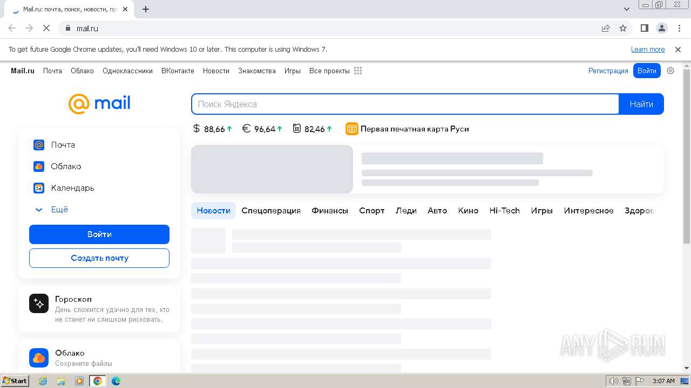
Task: Open the volume icon in system tray
Action: (613, 381)
